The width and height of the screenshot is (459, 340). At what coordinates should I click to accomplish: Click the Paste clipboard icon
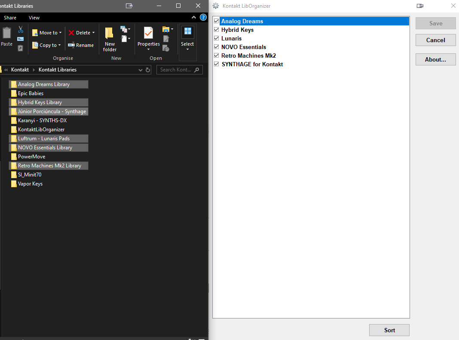(x=7, y=33)
